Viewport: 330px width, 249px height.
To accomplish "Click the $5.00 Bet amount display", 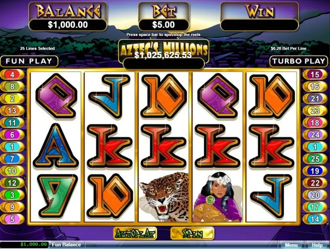I will tap(163, 25).
